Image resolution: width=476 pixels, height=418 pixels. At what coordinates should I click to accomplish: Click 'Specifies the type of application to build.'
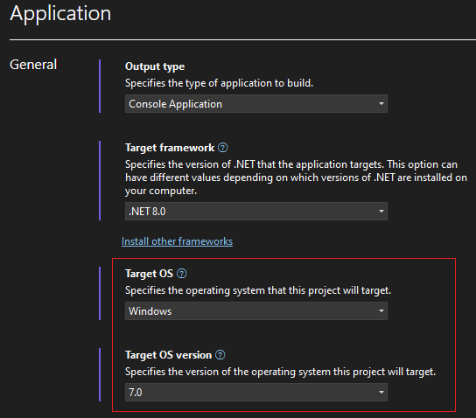click(219, 83)
